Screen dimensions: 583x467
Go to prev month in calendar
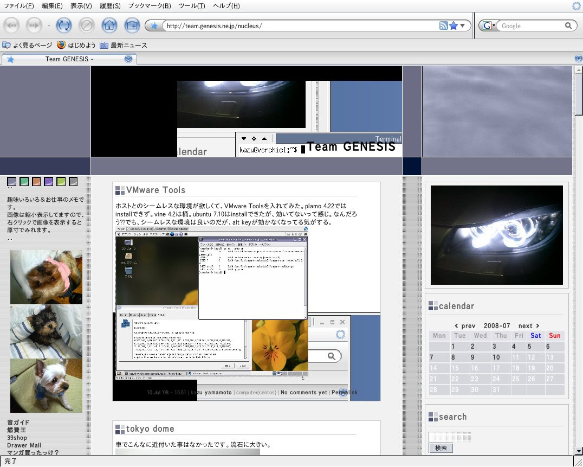[465, 325]
